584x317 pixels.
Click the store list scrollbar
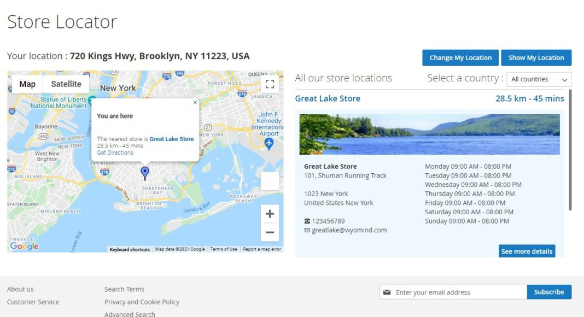pos(570,150)
